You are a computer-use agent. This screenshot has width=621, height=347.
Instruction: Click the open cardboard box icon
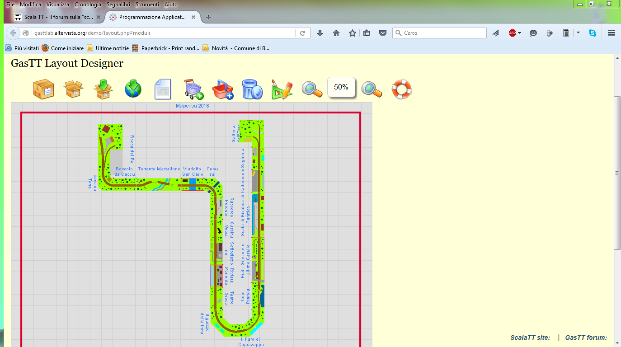coord(73,89)
